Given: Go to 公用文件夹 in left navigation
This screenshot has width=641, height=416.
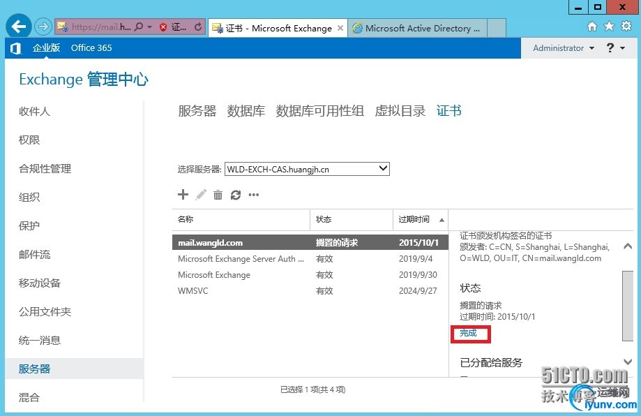Looking at the screenshot, I should point(45,312).
